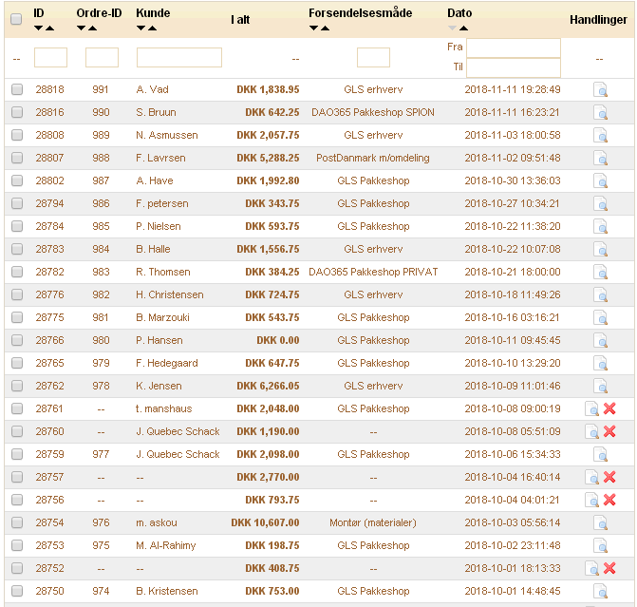Click DAO365 Pakkeshop PRIVAT cell
The image size is (637, 607).
coord(373,272)
